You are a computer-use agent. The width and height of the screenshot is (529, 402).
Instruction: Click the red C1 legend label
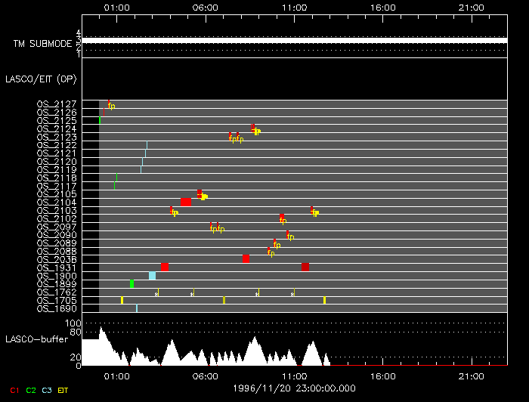coord(14,390)
